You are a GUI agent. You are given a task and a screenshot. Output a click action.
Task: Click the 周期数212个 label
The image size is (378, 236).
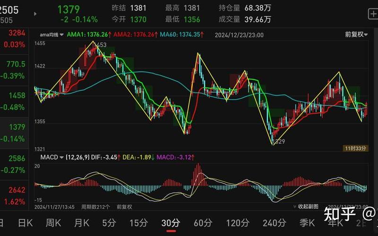(x=95, y=207)
